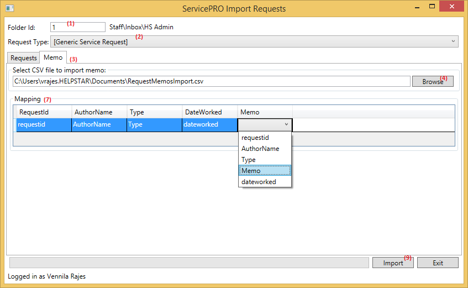Click the Exit button

[x=438, y=263]
